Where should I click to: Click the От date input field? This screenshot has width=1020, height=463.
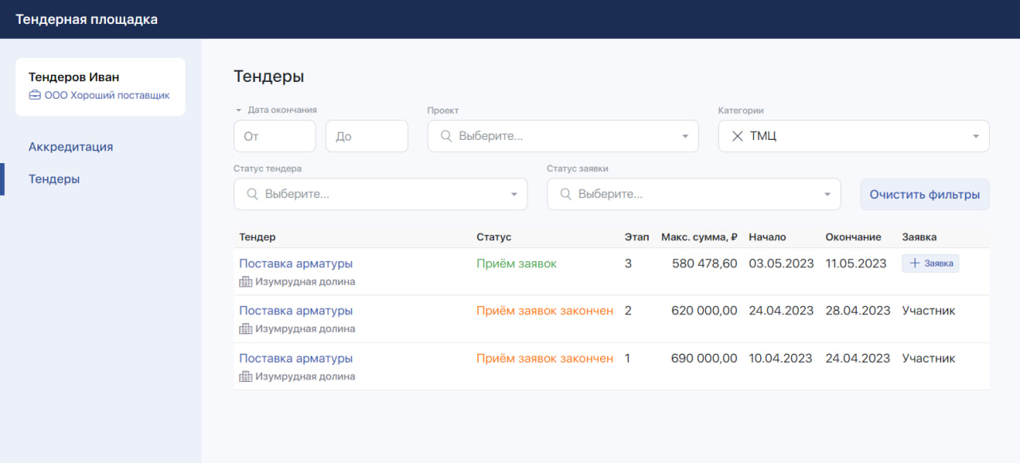274,136
